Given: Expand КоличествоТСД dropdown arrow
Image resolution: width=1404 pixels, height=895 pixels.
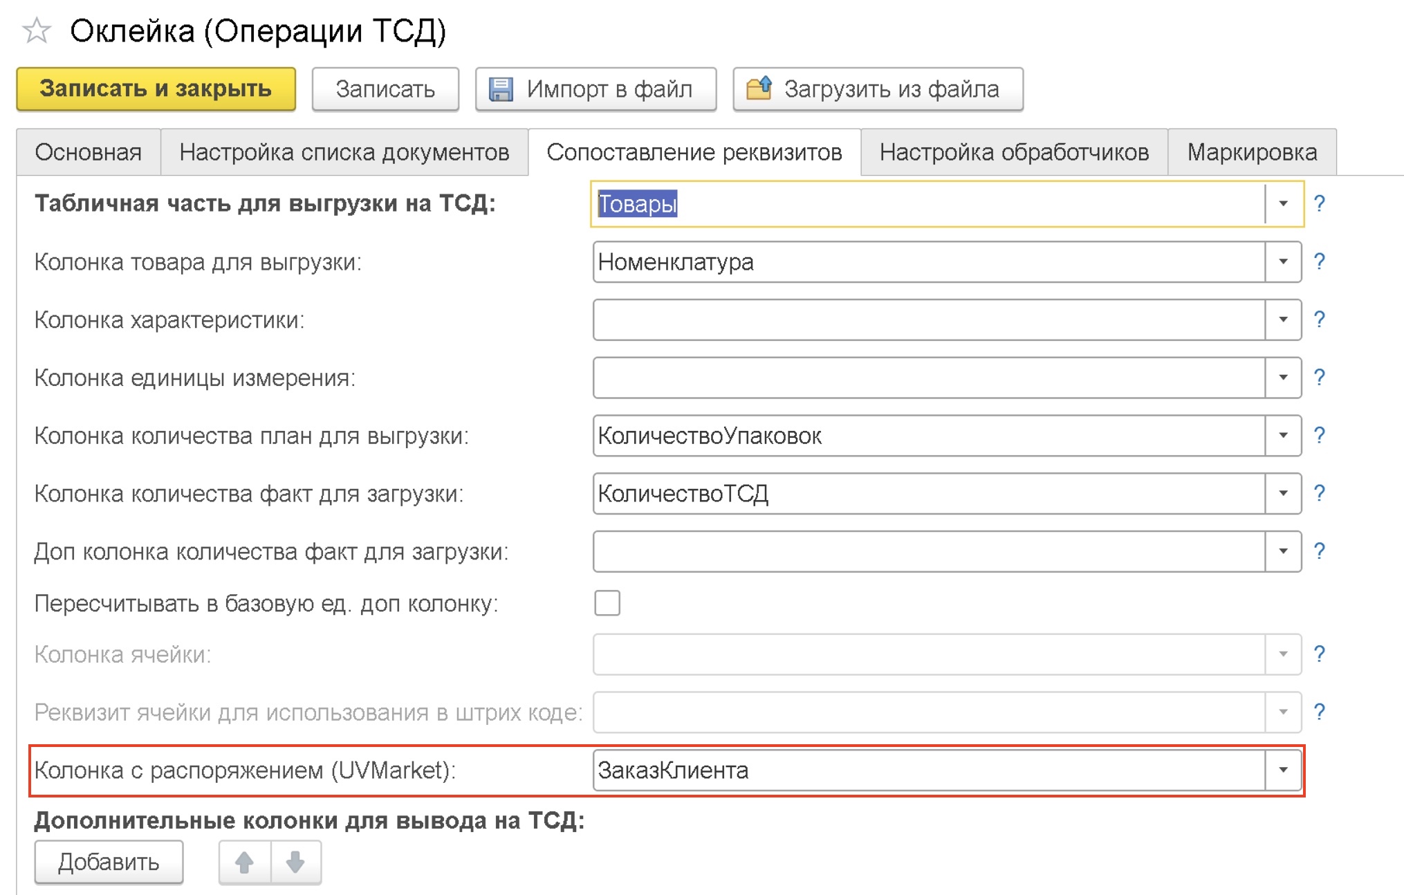Looking at the screenshot, I should [1284, 494].
